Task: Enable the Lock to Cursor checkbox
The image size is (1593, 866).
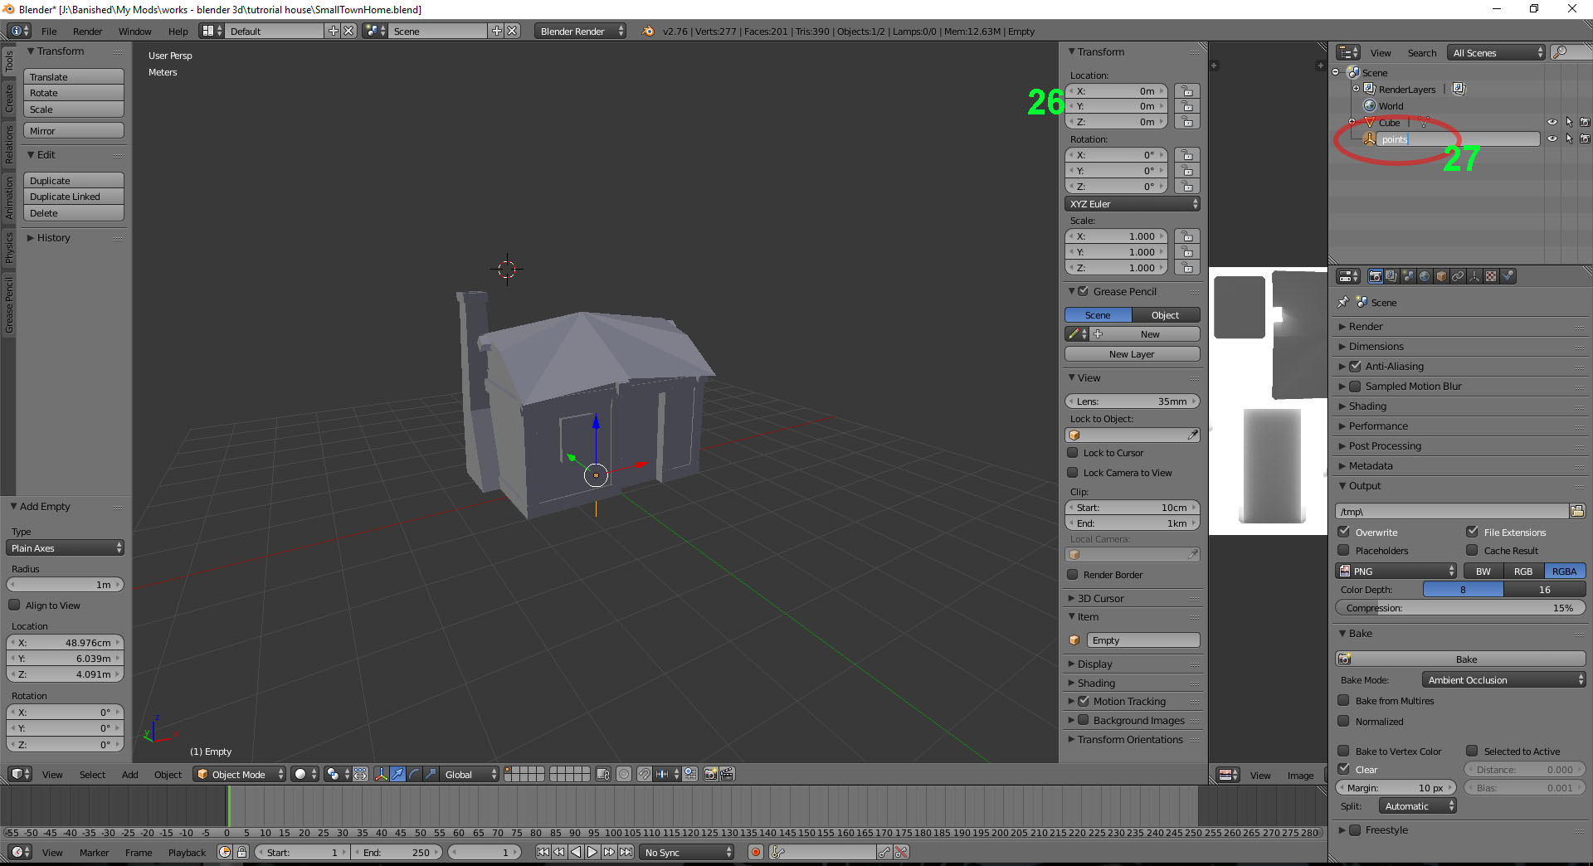Action: (x=1073, y=453)
